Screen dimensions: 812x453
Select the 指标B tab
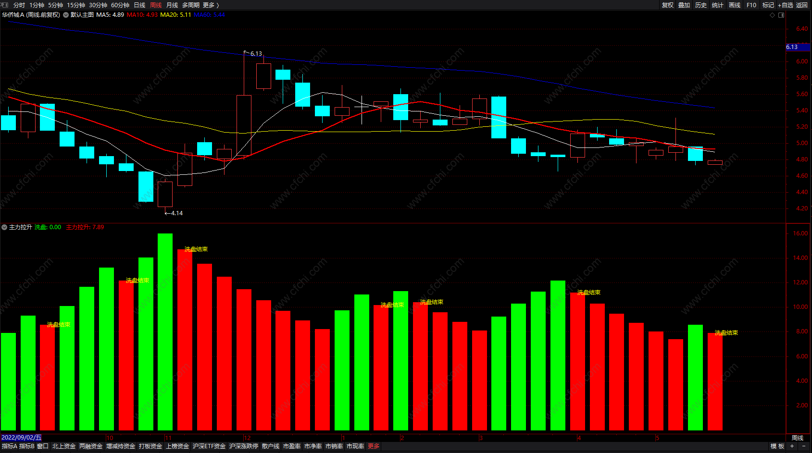tap(27, 446)
